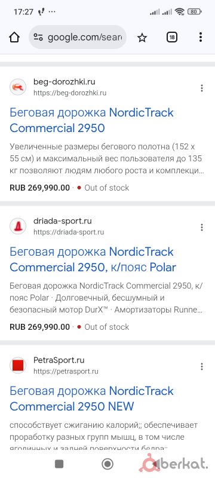Open the NordicTrack 2950 к/пояс Polar link
215x478 pixels.
pyautogui.click(x=93, y=259)
